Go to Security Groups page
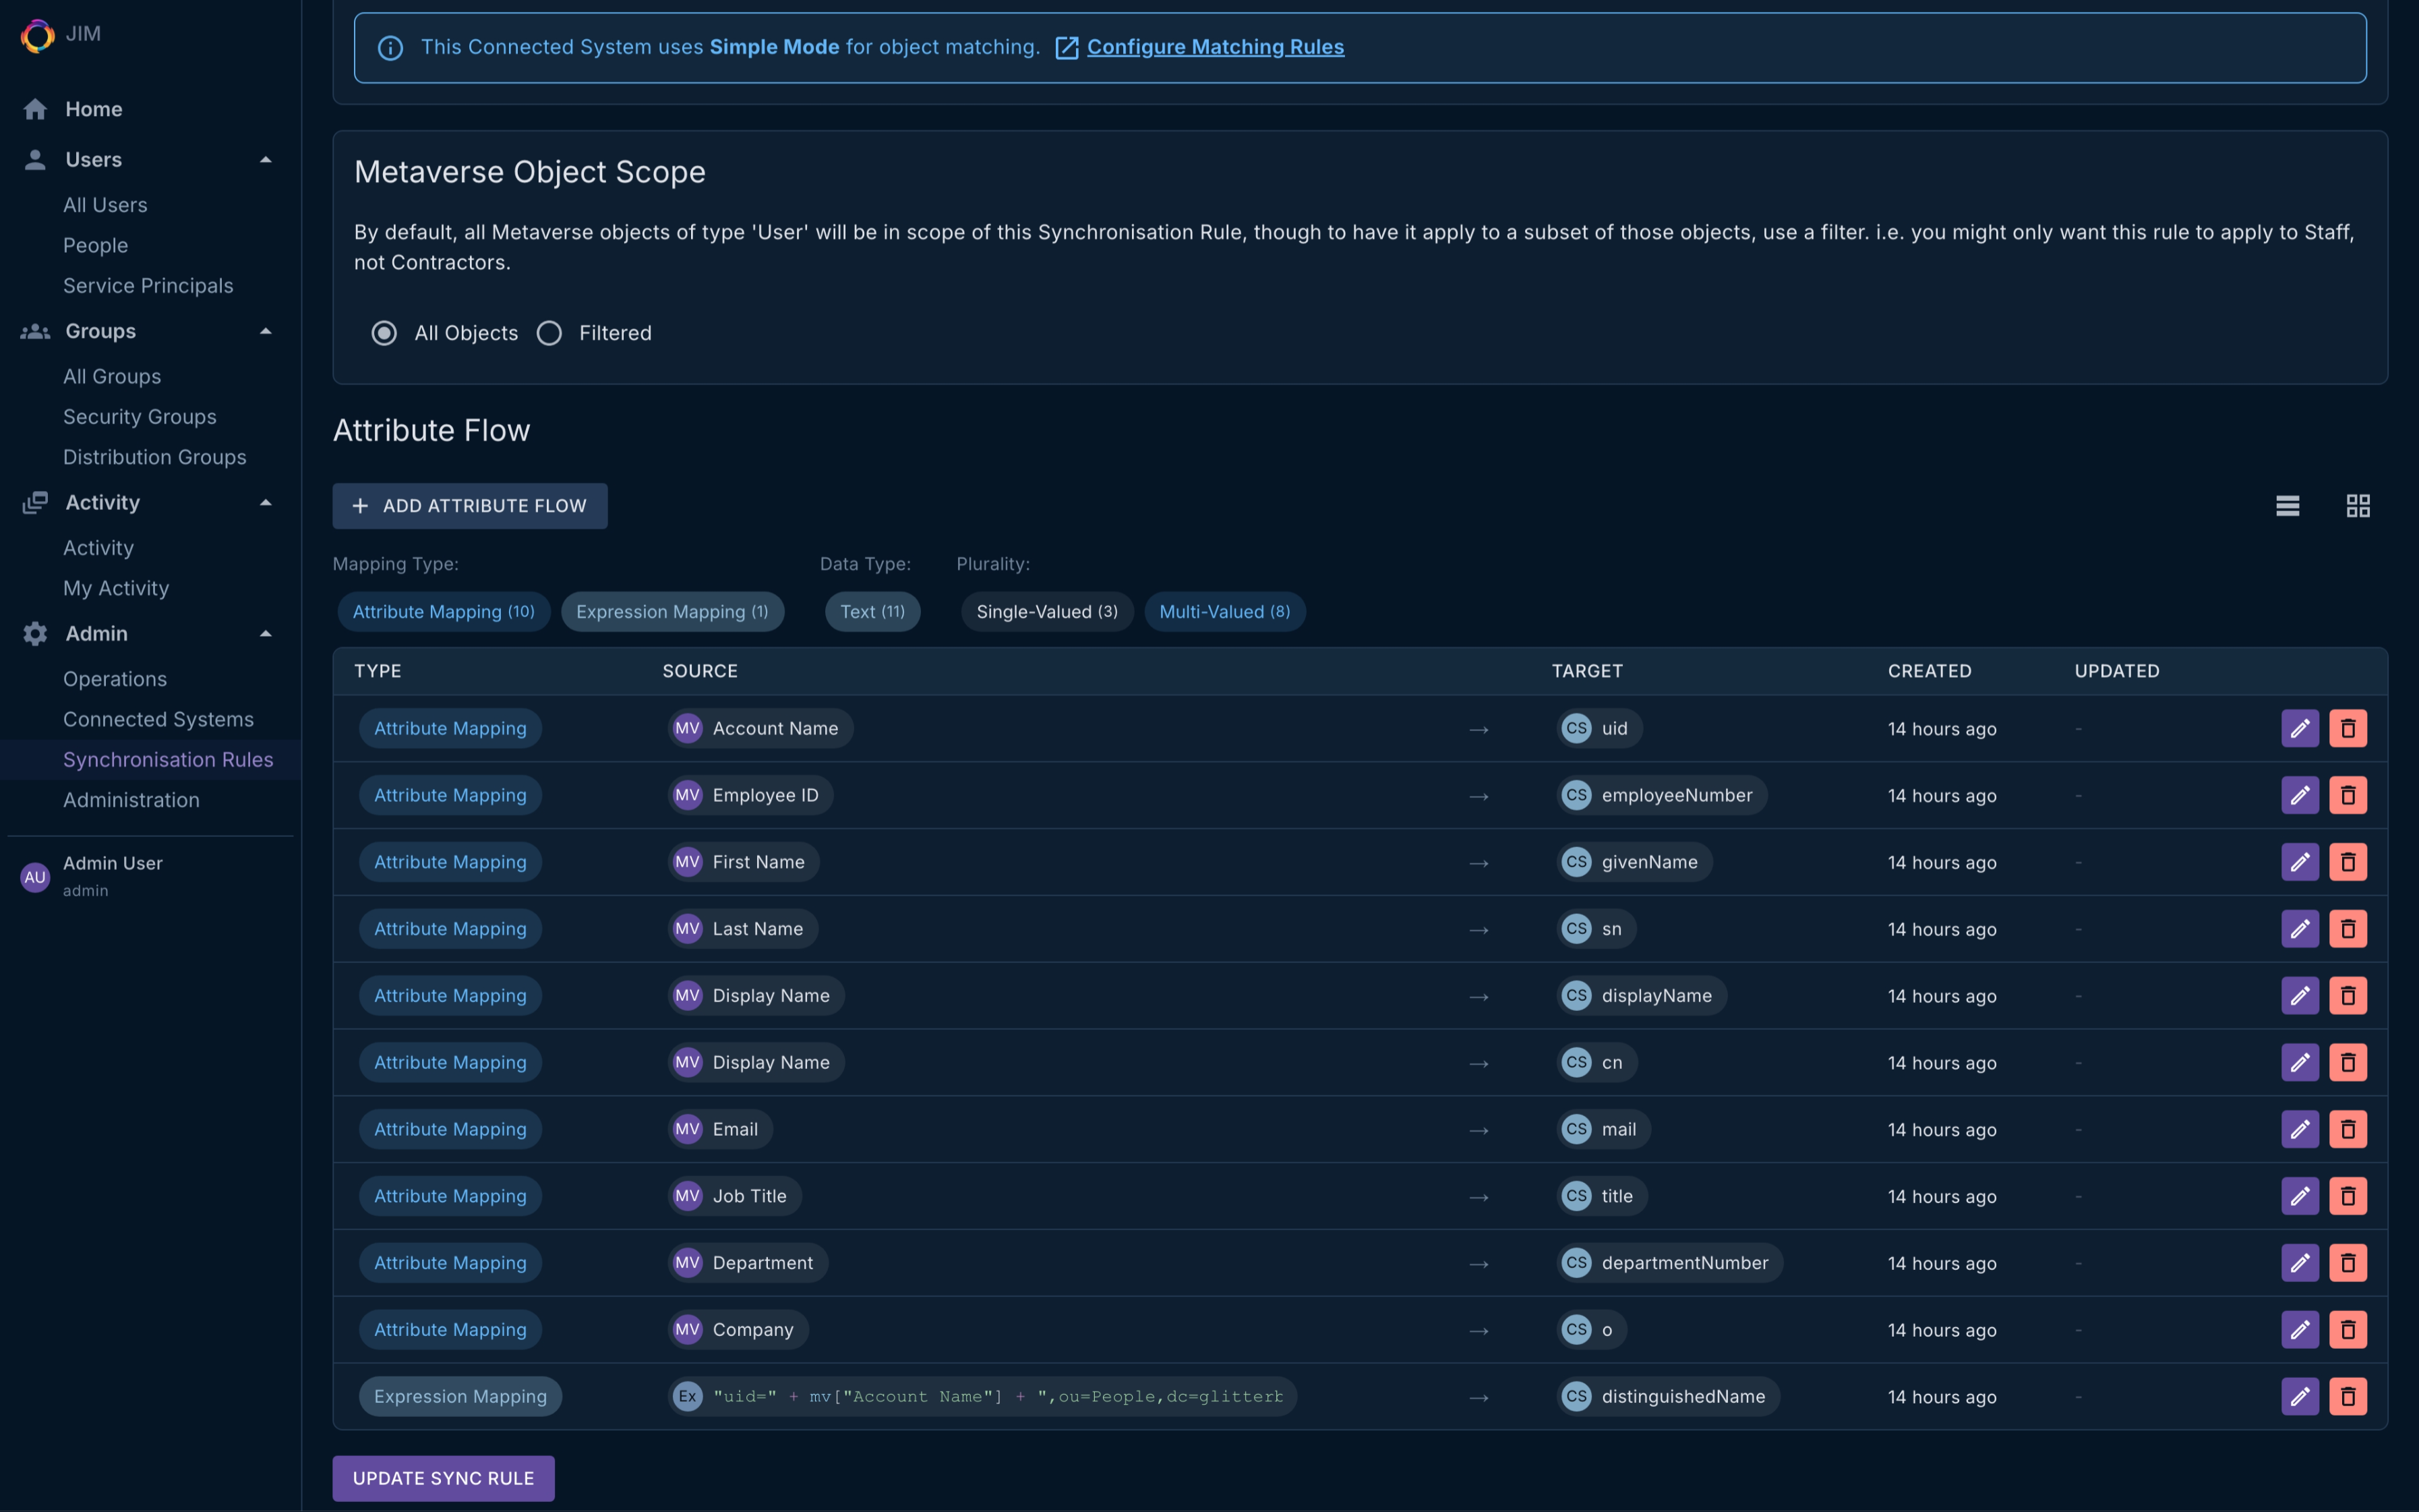Image resolution: width=2419 pixels, height=1512 pixels. [x=139, y=417]
